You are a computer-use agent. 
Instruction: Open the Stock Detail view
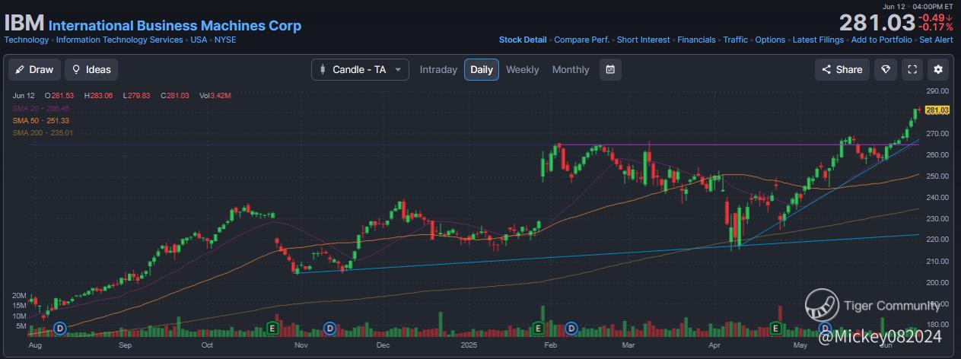(x=523, y=40)
